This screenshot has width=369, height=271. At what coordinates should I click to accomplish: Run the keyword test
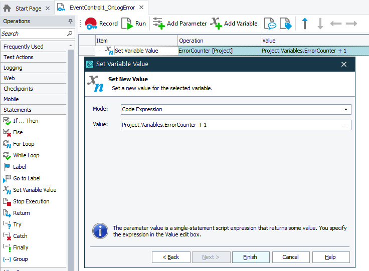(134, 24)
